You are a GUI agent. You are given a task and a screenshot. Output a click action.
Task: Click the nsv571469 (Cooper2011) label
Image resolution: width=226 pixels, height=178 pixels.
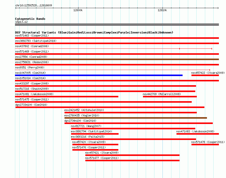tap(32, 51)
